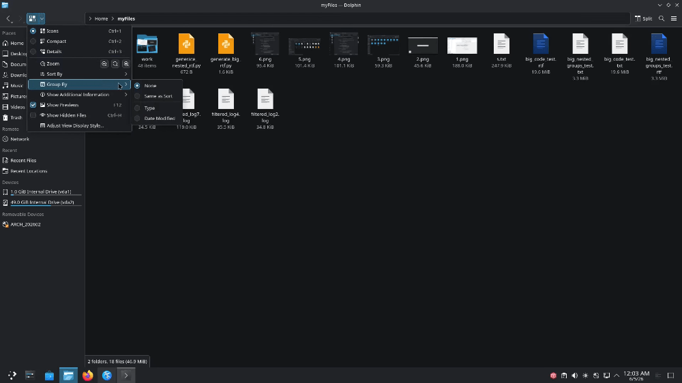Select the work folder icon
The width and height of the screenshot is (682, 383).
(x=147, y=44)
